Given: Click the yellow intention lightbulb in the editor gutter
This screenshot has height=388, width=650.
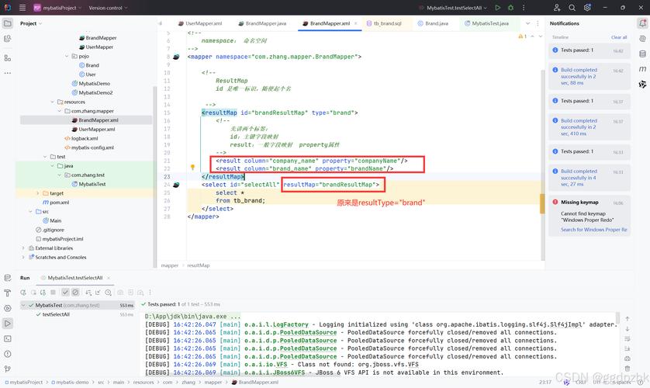Looking at the screenshot, I should (x=192, y=168).
